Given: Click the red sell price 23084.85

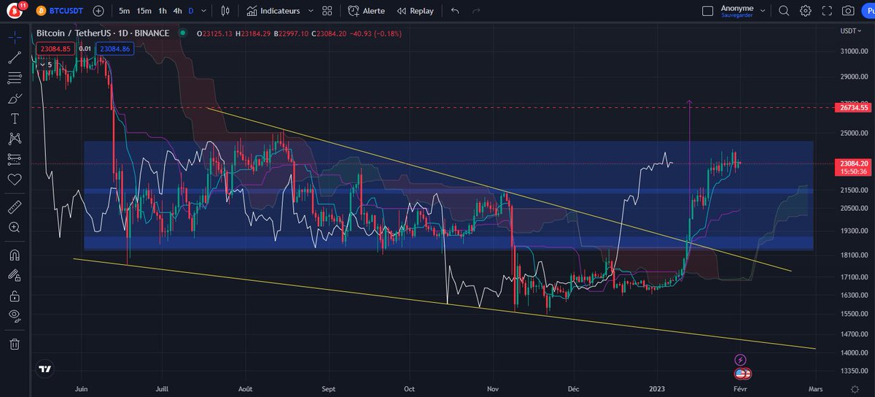Looking at the screenshot, I should coord(55,49).
